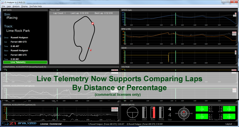239x127 pixels.
Task: Click the iRacing sim name
Action: click(x=12, y=18)
